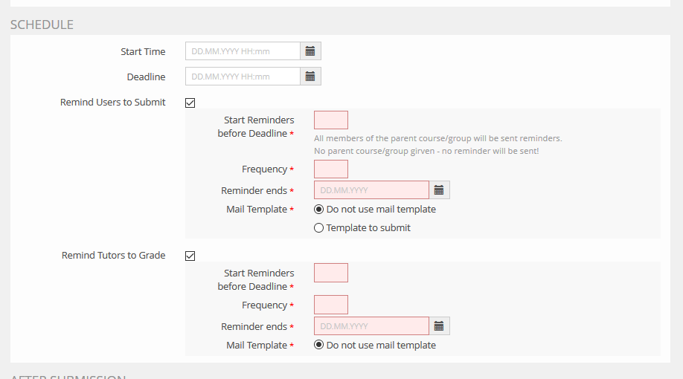Click the Deadline date input field
The width and height of the screenshot is (683, 379).
(x=243, y=77)
